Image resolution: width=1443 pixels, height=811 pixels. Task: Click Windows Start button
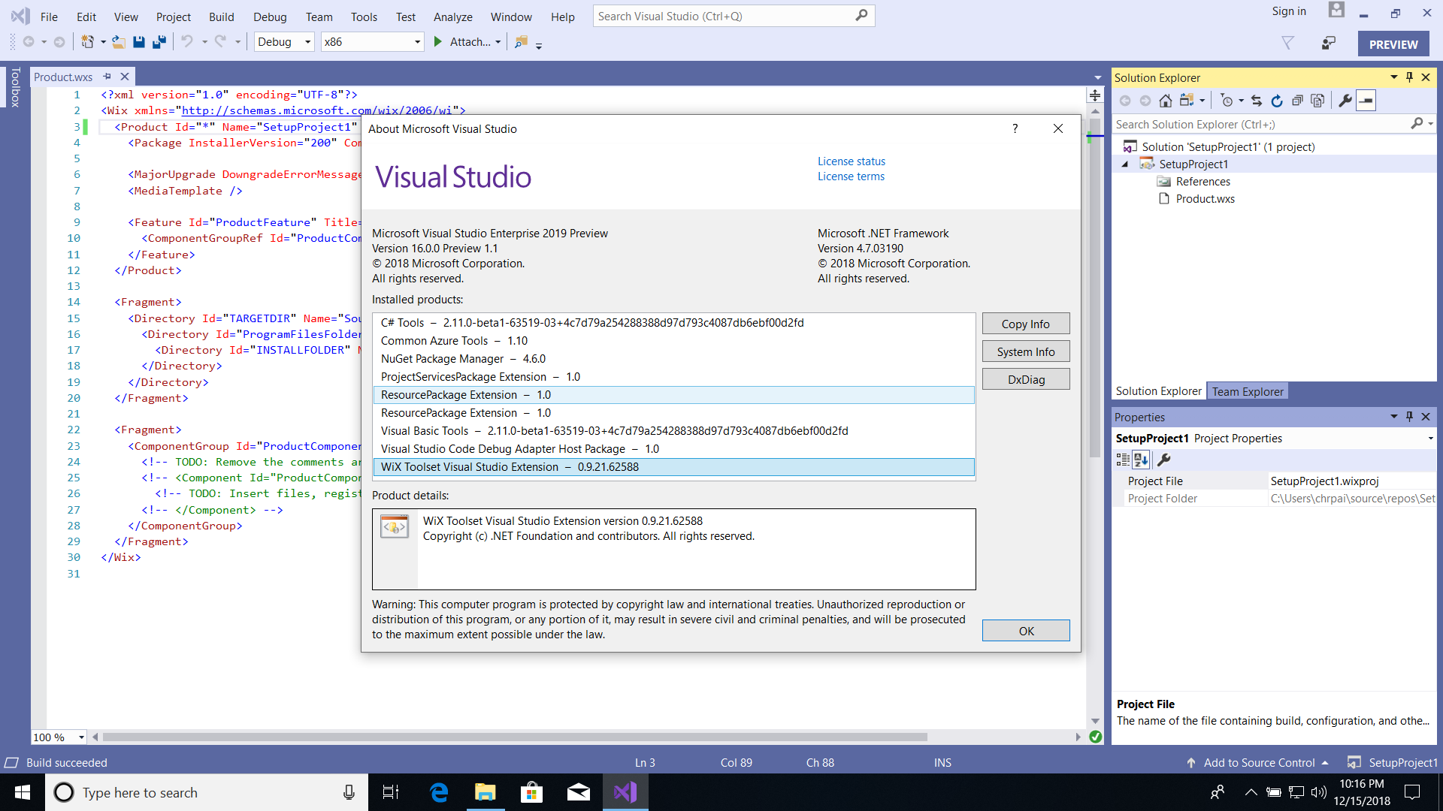tap(23, 792)
